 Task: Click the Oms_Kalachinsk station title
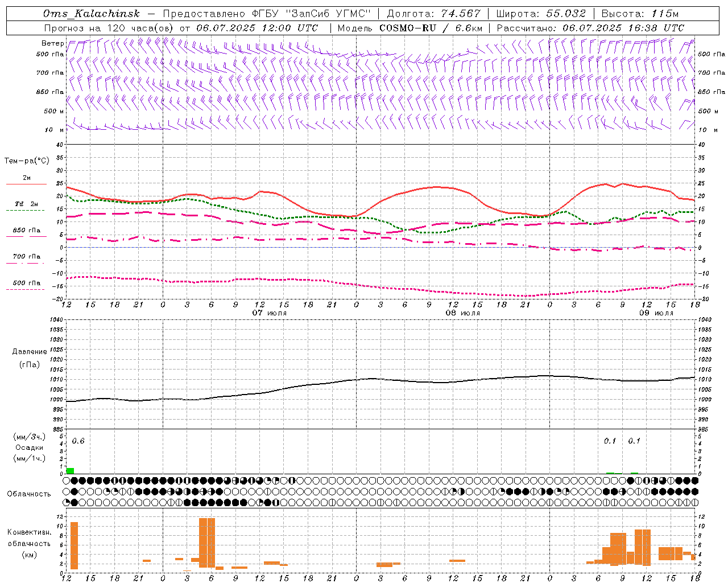(x=91, y=14)
